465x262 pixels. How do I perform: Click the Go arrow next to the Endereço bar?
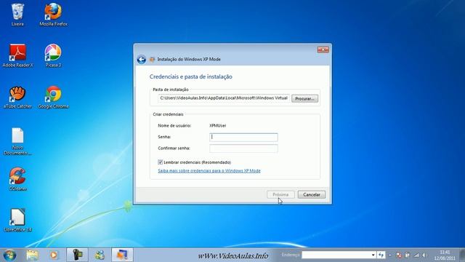coord(381,255)
